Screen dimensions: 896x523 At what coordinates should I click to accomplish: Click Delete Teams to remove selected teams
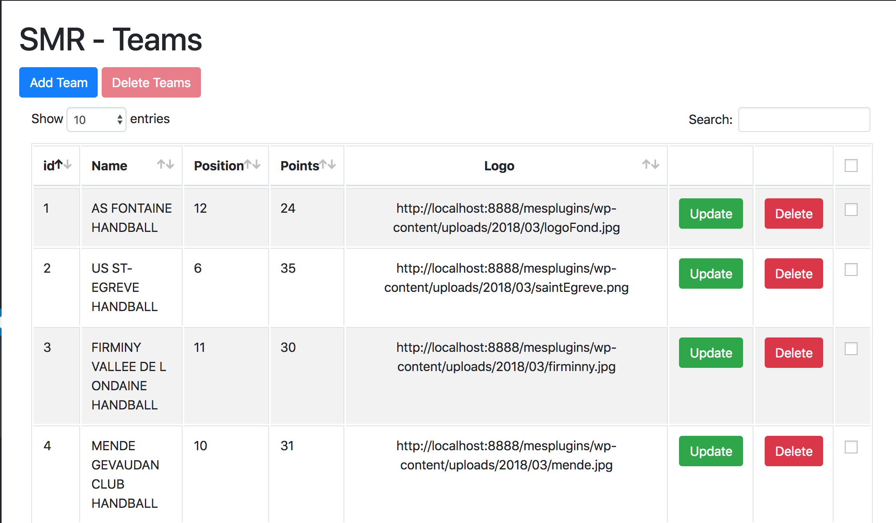pos(151,82)
